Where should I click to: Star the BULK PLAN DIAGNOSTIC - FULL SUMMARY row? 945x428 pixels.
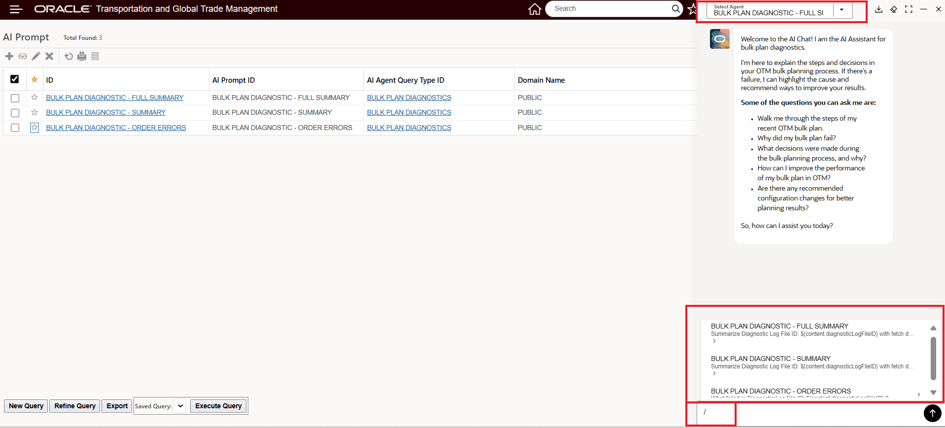(x=34, y=98)
